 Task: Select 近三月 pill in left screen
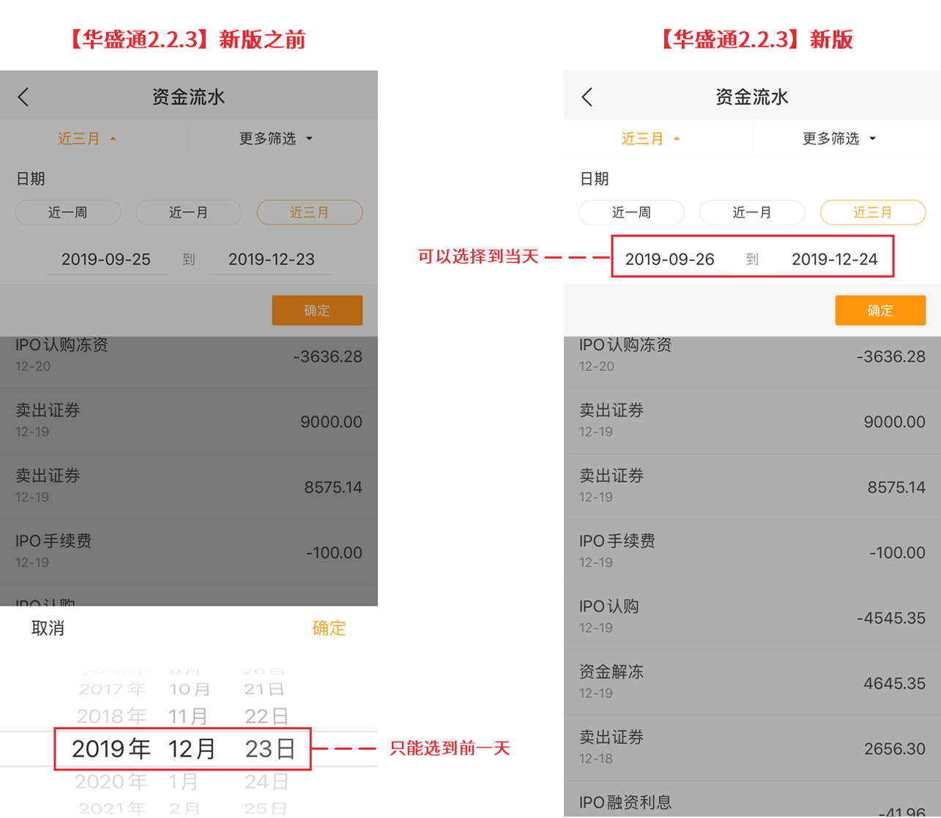pos(310,212)
